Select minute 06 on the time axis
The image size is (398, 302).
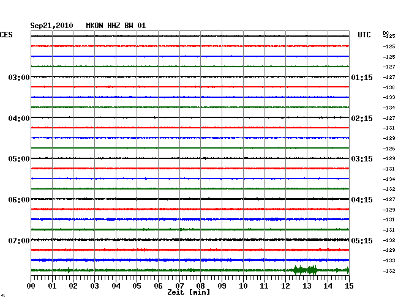(158, 285)
